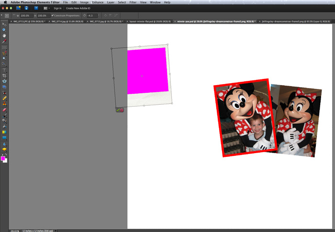Select the Magic Wand tool

point(4,58)
